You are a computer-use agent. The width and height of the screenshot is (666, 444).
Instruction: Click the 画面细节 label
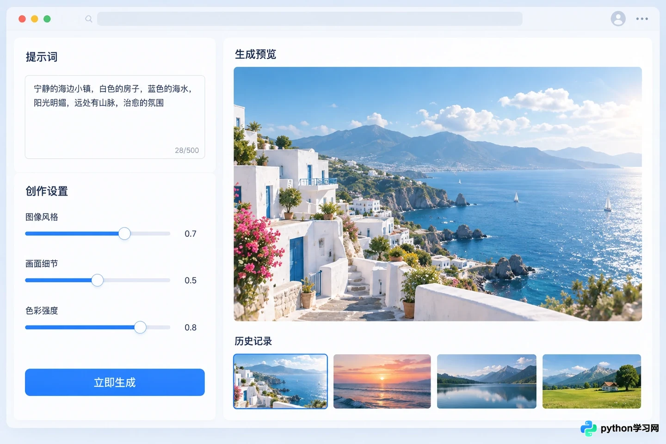(x=42, y=264)
